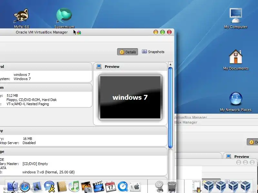Image resolution: width=258 pixels, height=193 pixels.
Task: Click the @ spring icon in dock
Action: (x=159, y=187)
